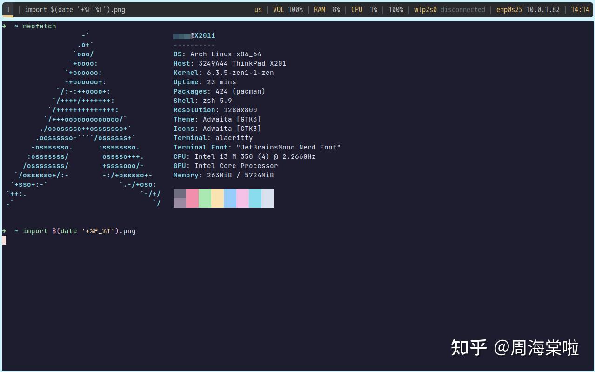Click the VOL 100% volume indicator

click(x=287, y=9)
